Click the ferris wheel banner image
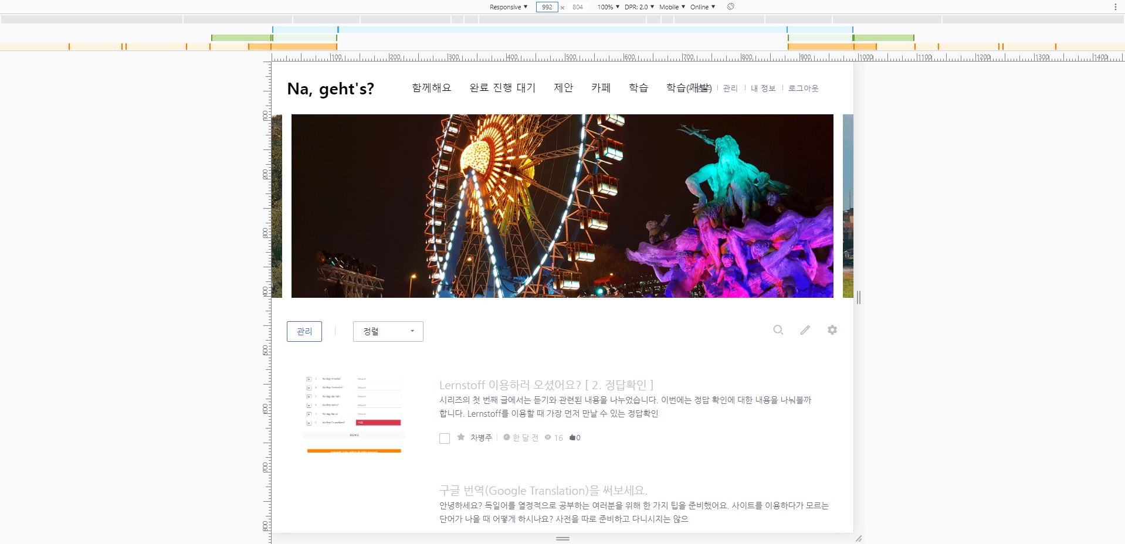 point(562,206)
